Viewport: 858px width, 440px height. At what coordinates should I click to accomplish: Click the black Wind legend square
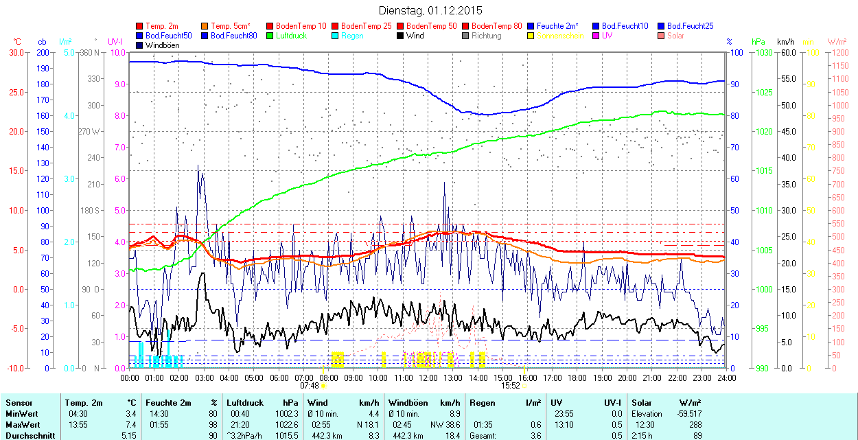pyautogui.click(x=401, y=36)
